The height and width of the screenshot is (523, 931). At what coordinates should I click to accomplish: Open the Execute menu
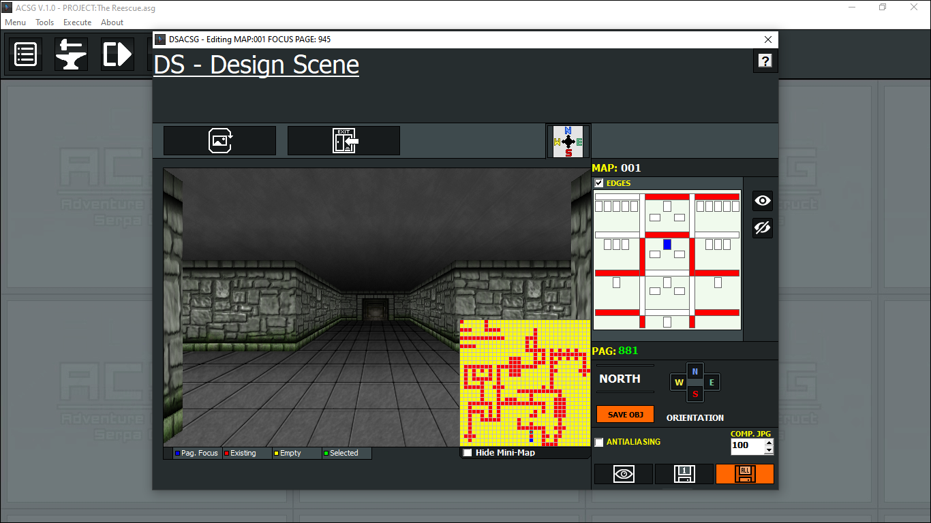click(x=78, y=22)
